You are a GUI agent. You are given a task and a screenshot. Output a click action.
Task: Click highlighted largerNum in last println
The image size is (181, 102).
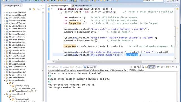click(x=132, y=55)
